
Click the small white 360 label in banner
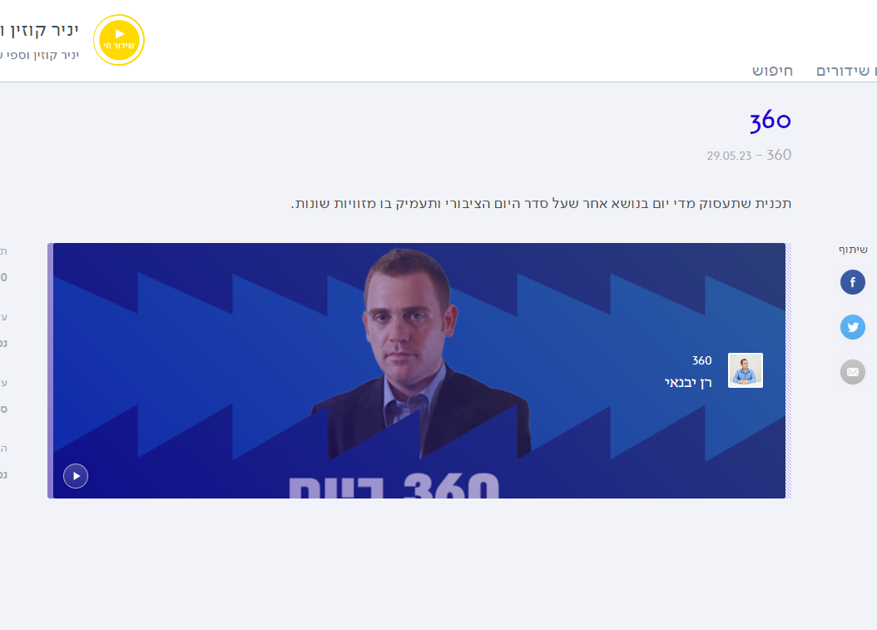(701, 360)
